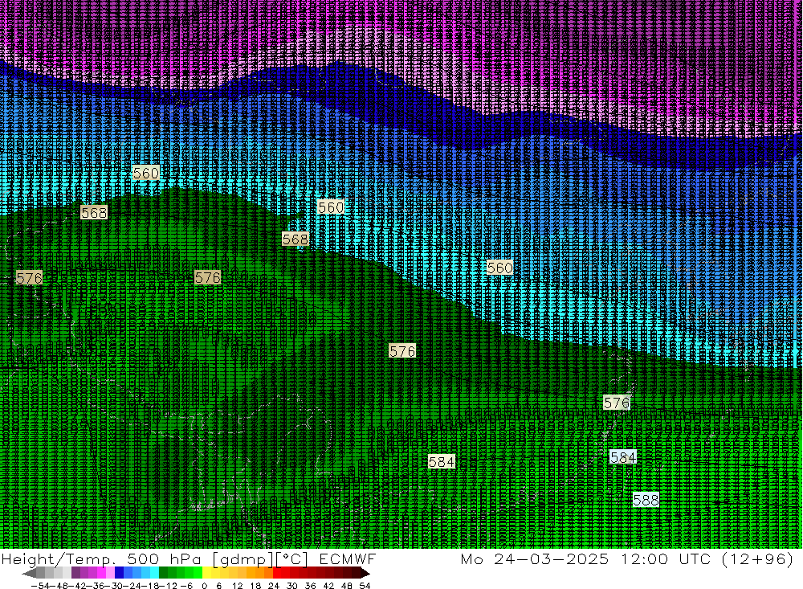
Task: Click the light pink legend swatch
Action: (x=110, y=573)
